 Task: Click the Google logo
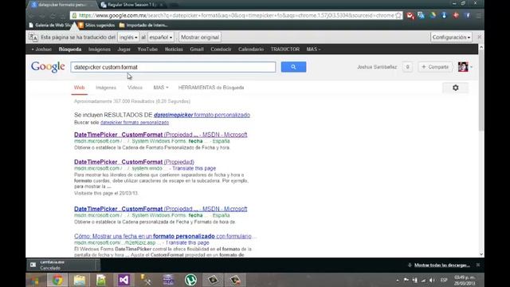48,67
